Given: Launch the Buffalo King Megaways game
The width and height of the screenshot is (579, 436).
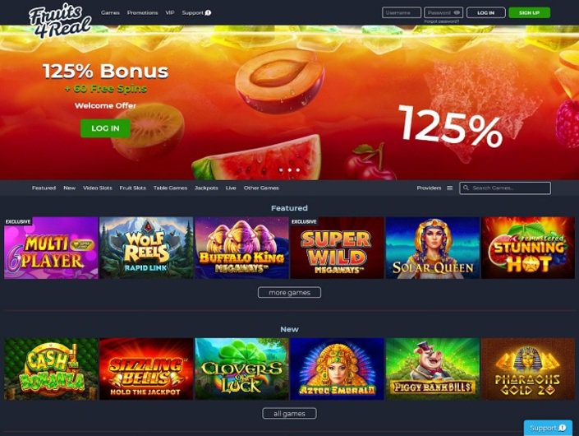Looking at the screenshot, I should pyautogui.click(x=241, y=248).
